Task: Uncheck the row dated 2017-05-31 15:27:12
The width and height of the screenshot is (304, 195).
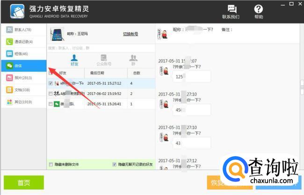Action: pyautogui.click(x=51, y=83)
